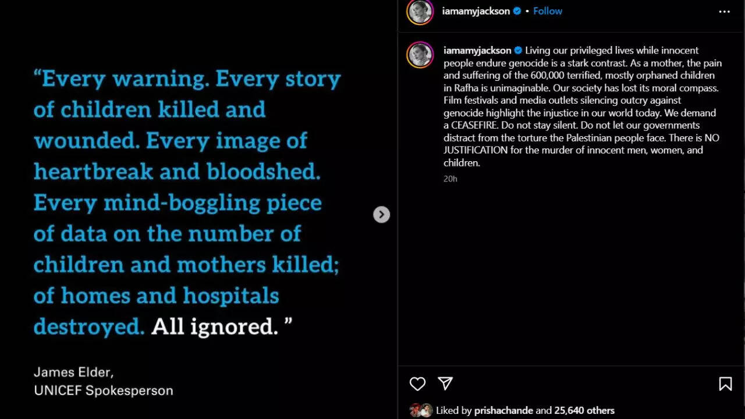The image size is (745, 419).
Task: Save post with bookmark icon
Action: (x=725, y=384)
